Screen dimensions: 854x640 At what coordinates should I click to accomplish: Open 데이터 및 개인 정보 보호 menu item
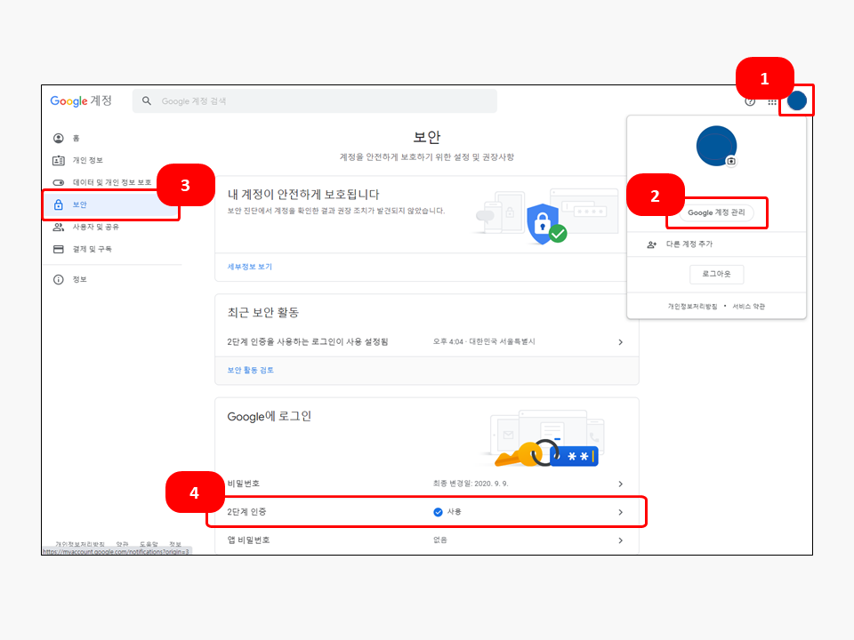click(111, 182)
